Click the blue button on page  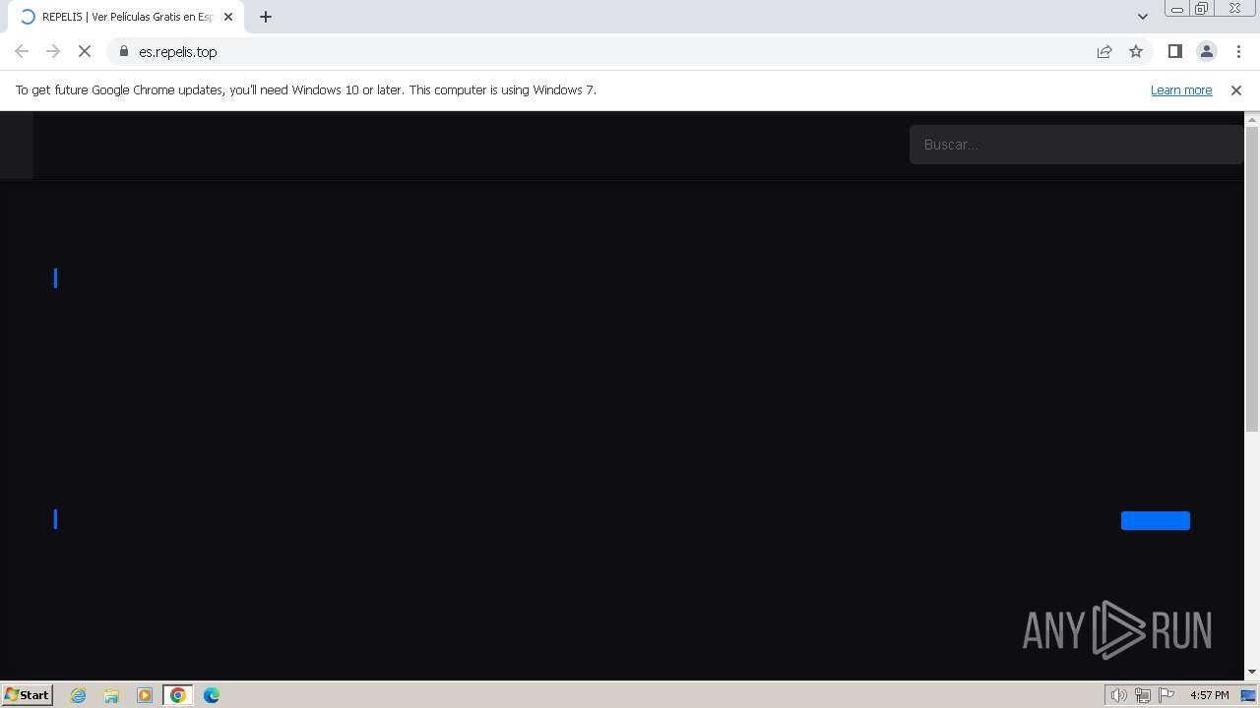1156,520
